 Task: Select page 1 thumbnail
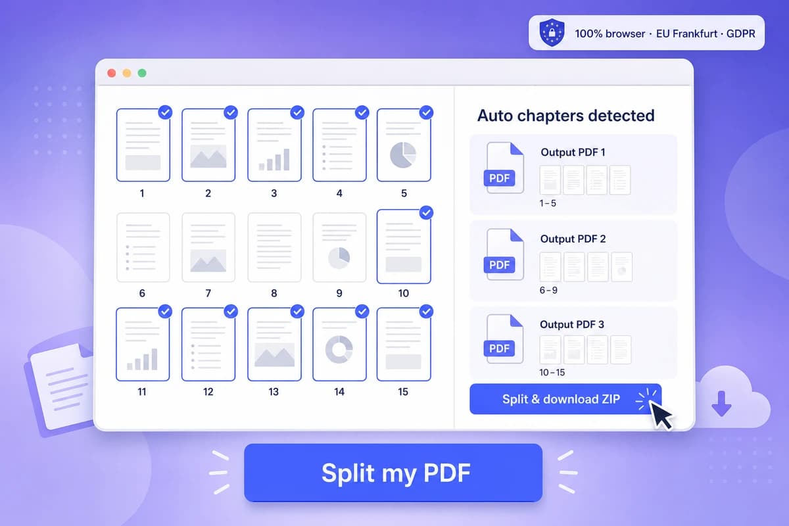click(143, 145)
